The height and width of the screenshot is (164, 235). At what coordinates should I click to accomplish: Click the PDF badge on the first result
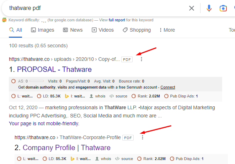(127, 59)
